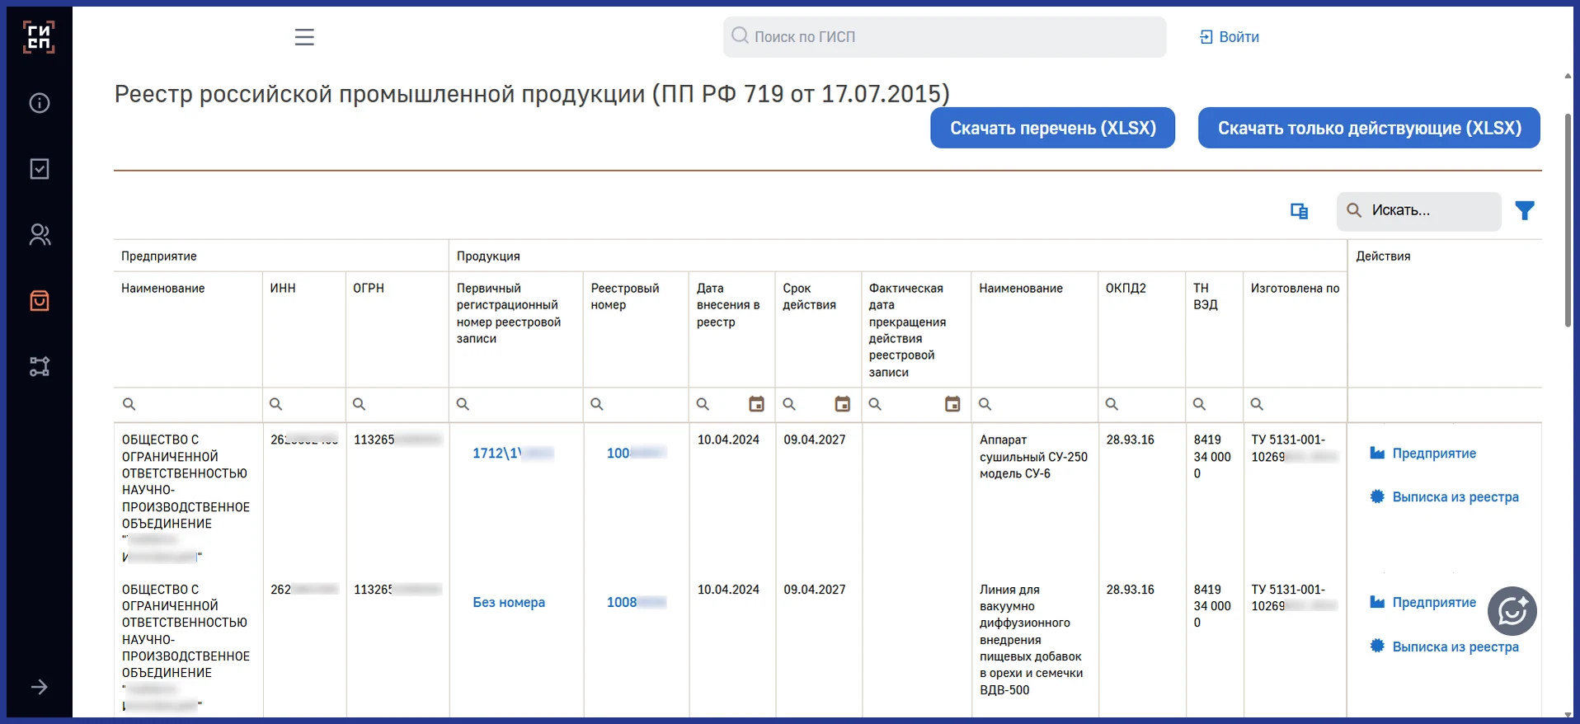Click the Войти login link
The height and width of the screenshot is (724, 1580).
click(x=1230, y=37)
